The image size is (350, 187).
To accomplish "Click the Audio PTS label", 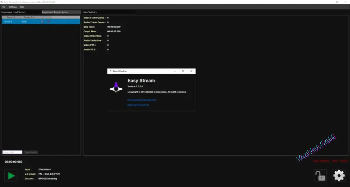I will 90,50.
